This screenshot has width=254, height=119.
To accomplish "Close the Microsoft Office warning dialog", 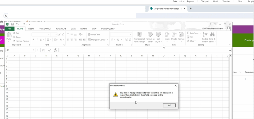I will pyautogui.click(x=176, y=85).
